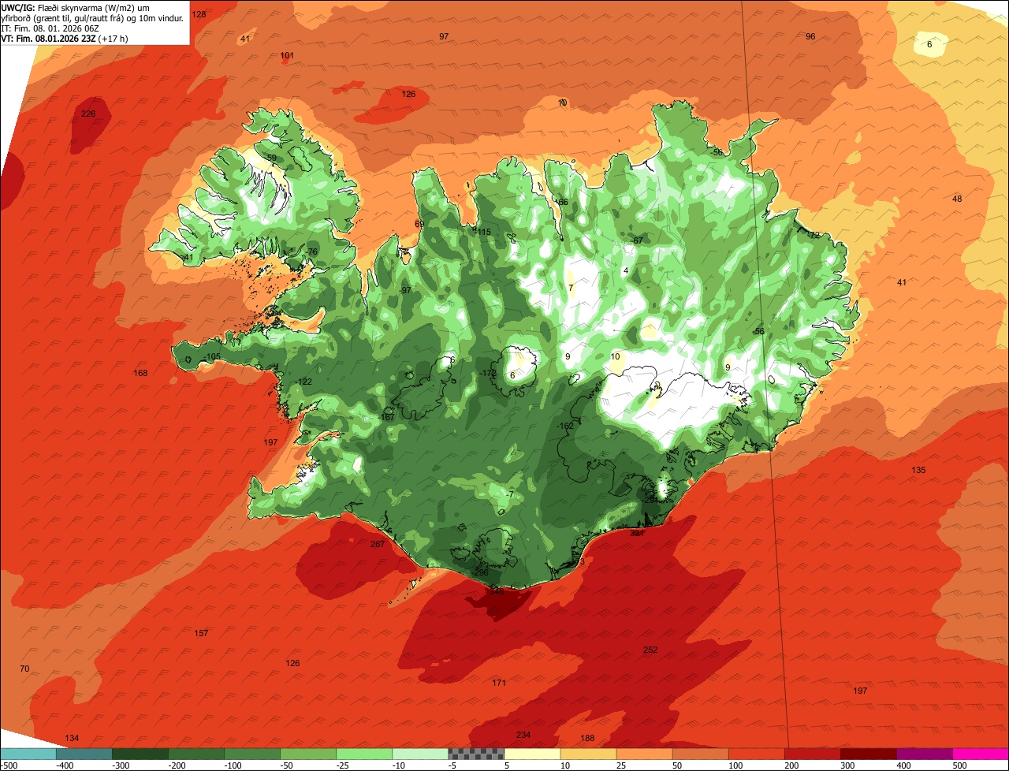1009x771 pixels.
Task: Click the land value -105
Action: [x=211, y=357]
